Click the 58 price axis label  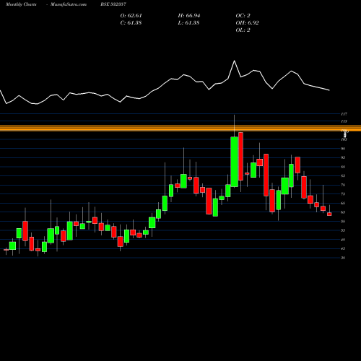click(343, 222)
